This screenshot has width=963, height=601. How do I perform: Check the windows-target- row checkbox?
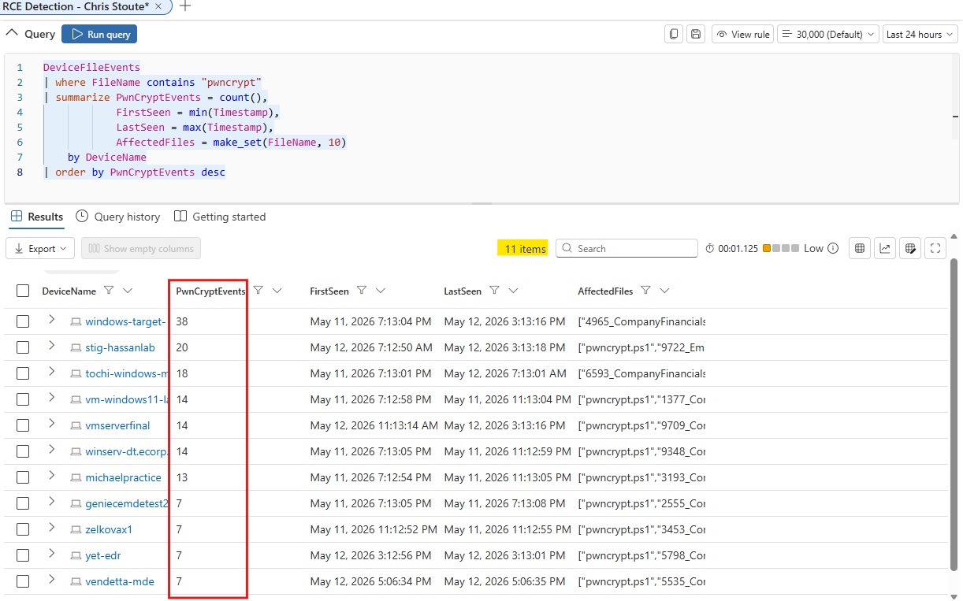[x=23, y=321]
